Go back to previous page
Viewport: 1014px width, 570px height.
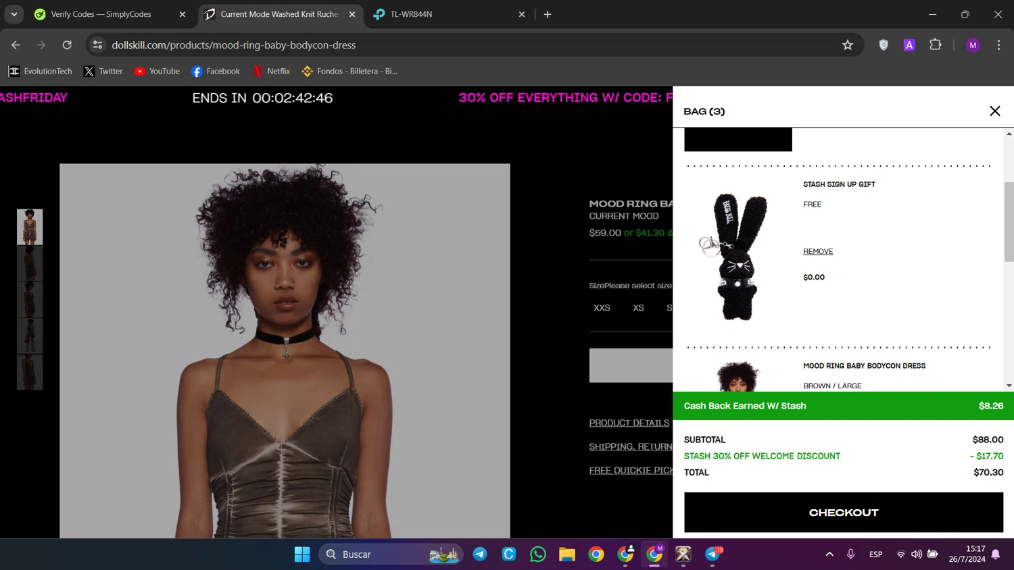[16, 45]
